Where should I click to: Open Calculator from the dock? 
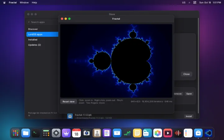(x=46, y=133)
